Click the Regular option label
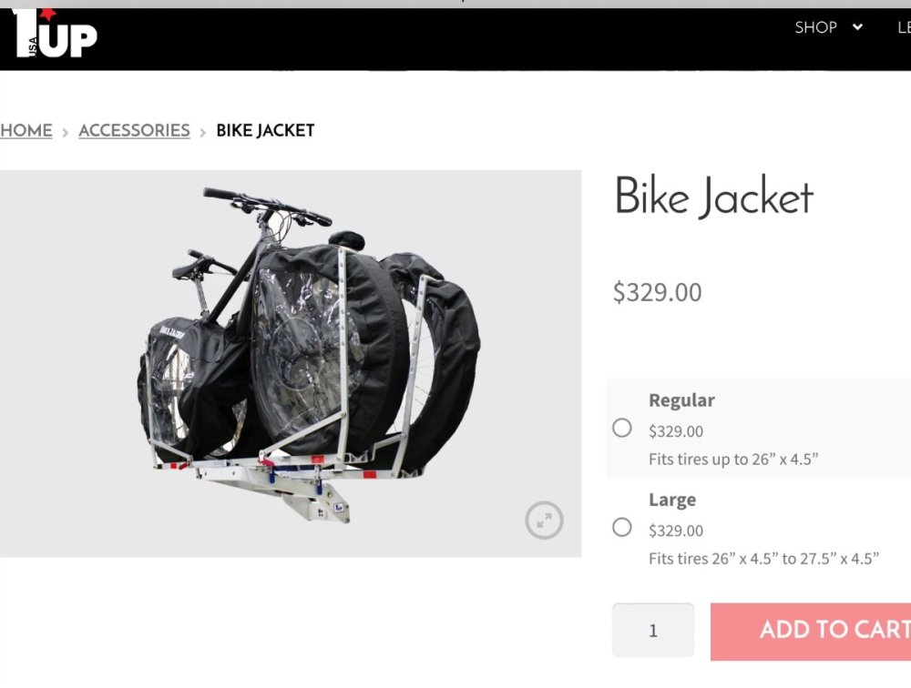Image resolution: width=911 pixels, height=688 pixels. pos(681,400)
